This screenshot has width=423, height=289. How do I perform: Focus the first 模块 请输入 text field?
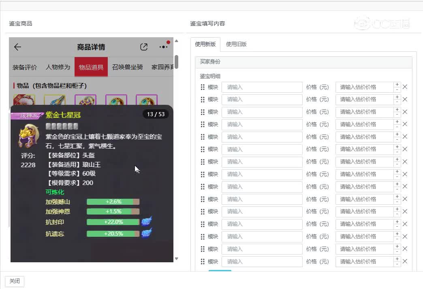[x=262, y=87]
